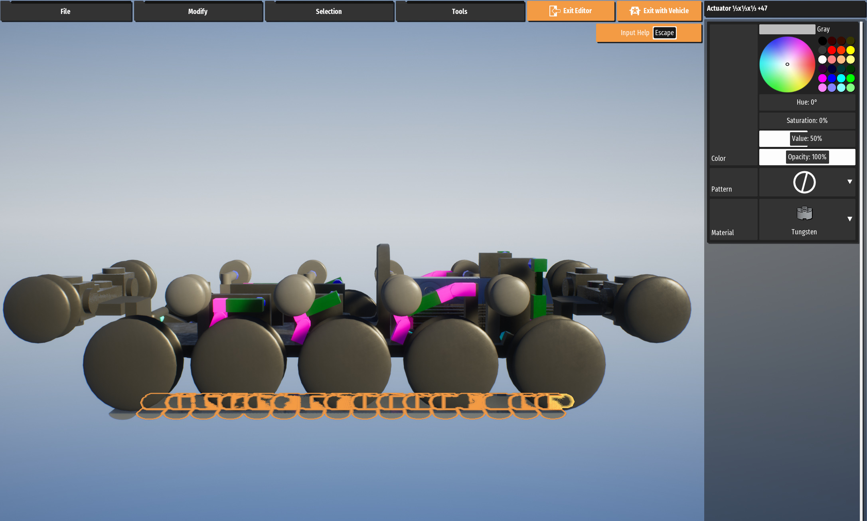
Task: Click the Exit Editor door icon
Action: [x=554, y=11]
